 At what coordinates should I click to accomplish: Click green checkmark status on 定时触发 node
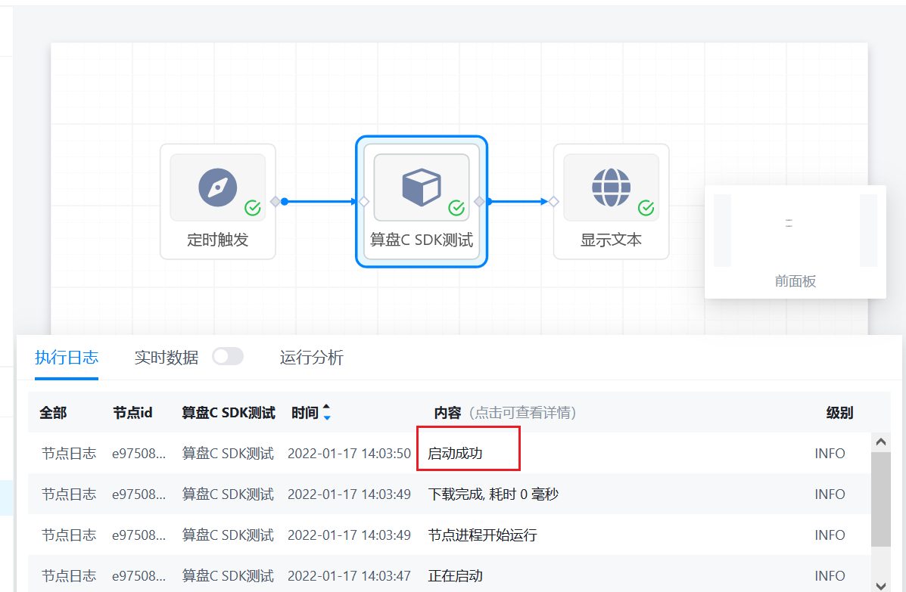[253, 208]
